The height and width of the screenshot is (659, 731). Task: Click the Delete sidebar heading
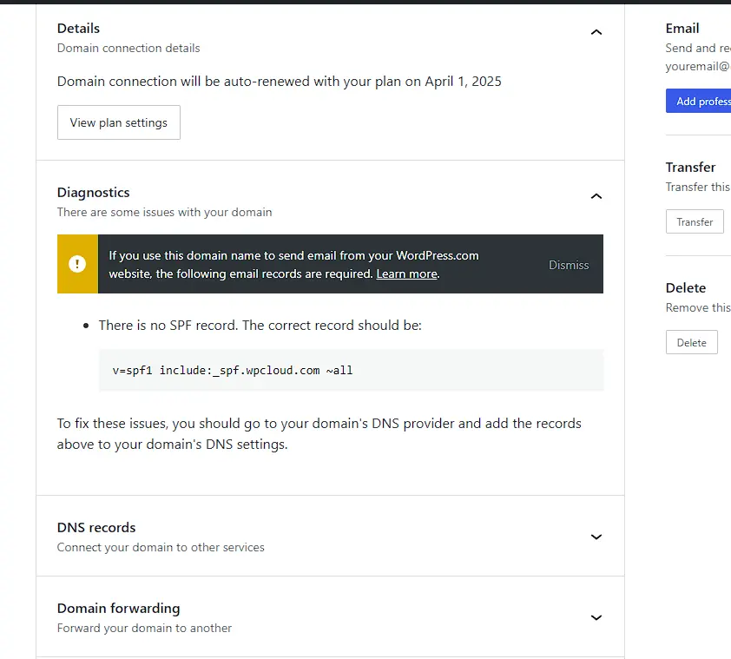[x=685, y=287]
